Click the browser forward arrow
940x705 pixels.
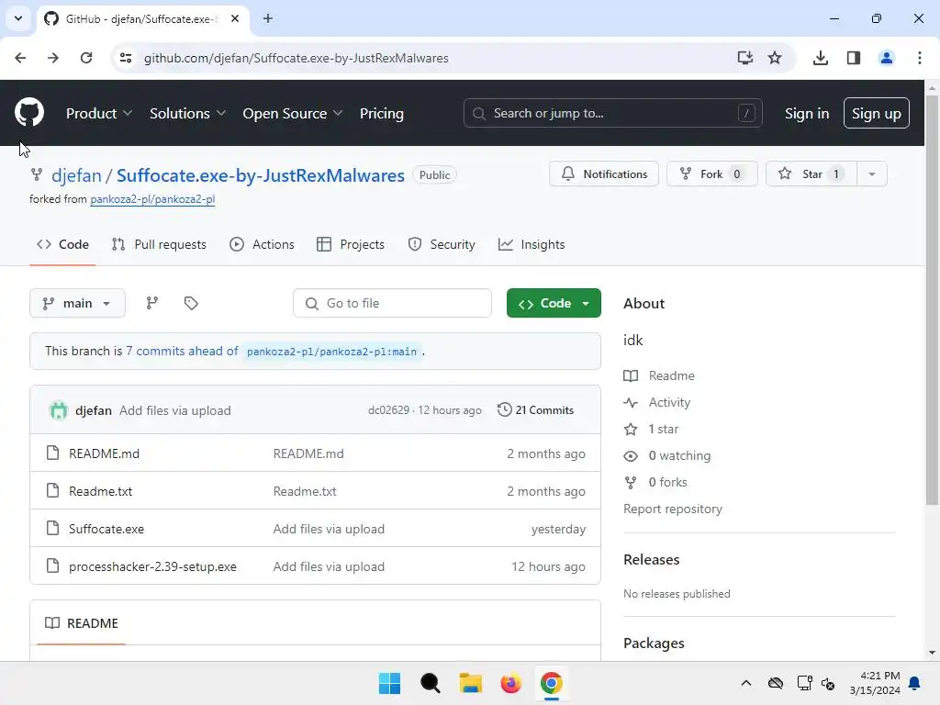click(53, 58)
